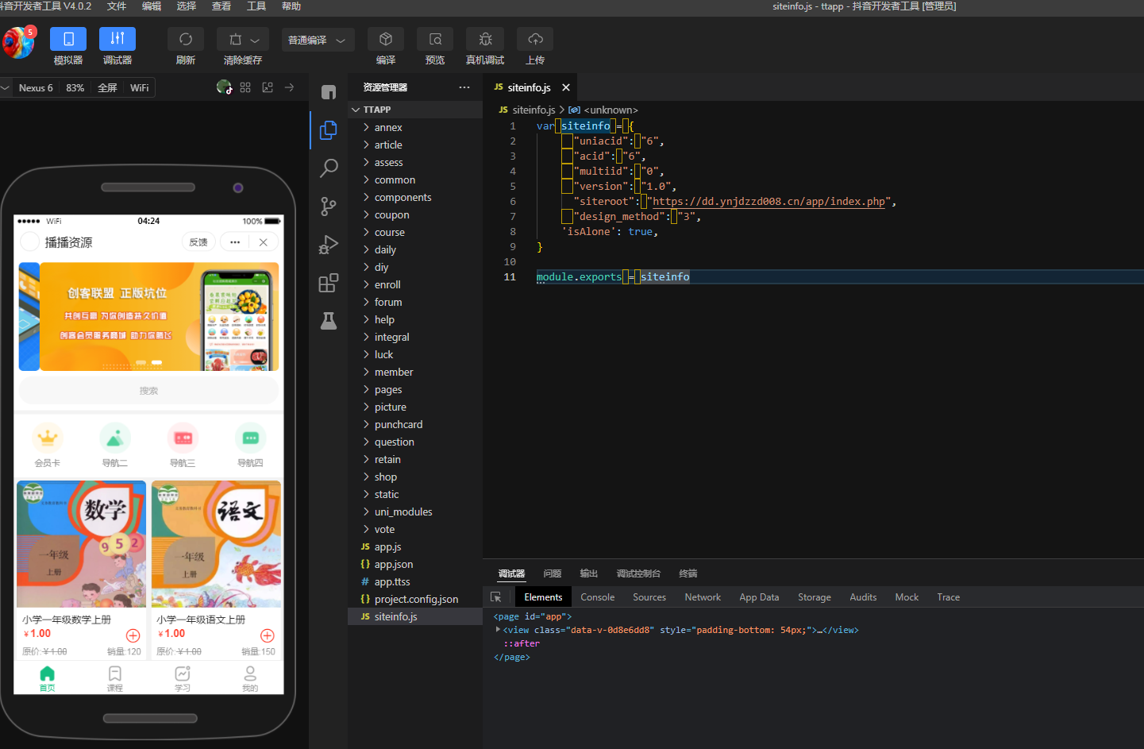Open the 文件 menu
This screenshot has height=749, width=1144.
117,6
